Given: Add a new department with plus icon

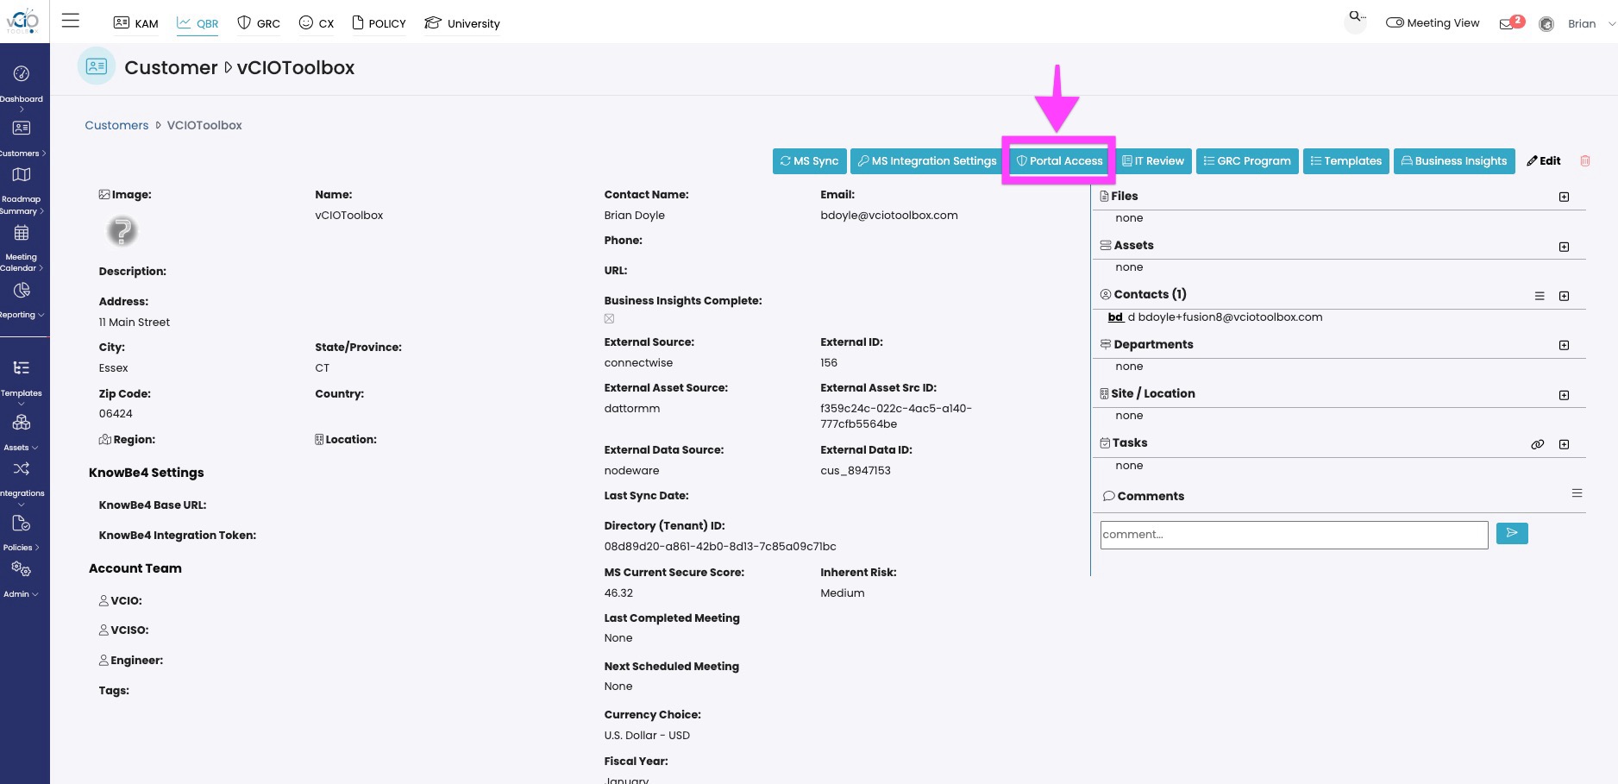Looking at the screenshot, I should tap(1564, 345).
